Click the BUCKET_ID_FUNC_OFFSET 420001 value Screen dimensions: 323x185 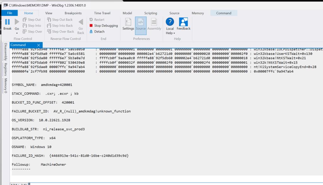(68, 102)
